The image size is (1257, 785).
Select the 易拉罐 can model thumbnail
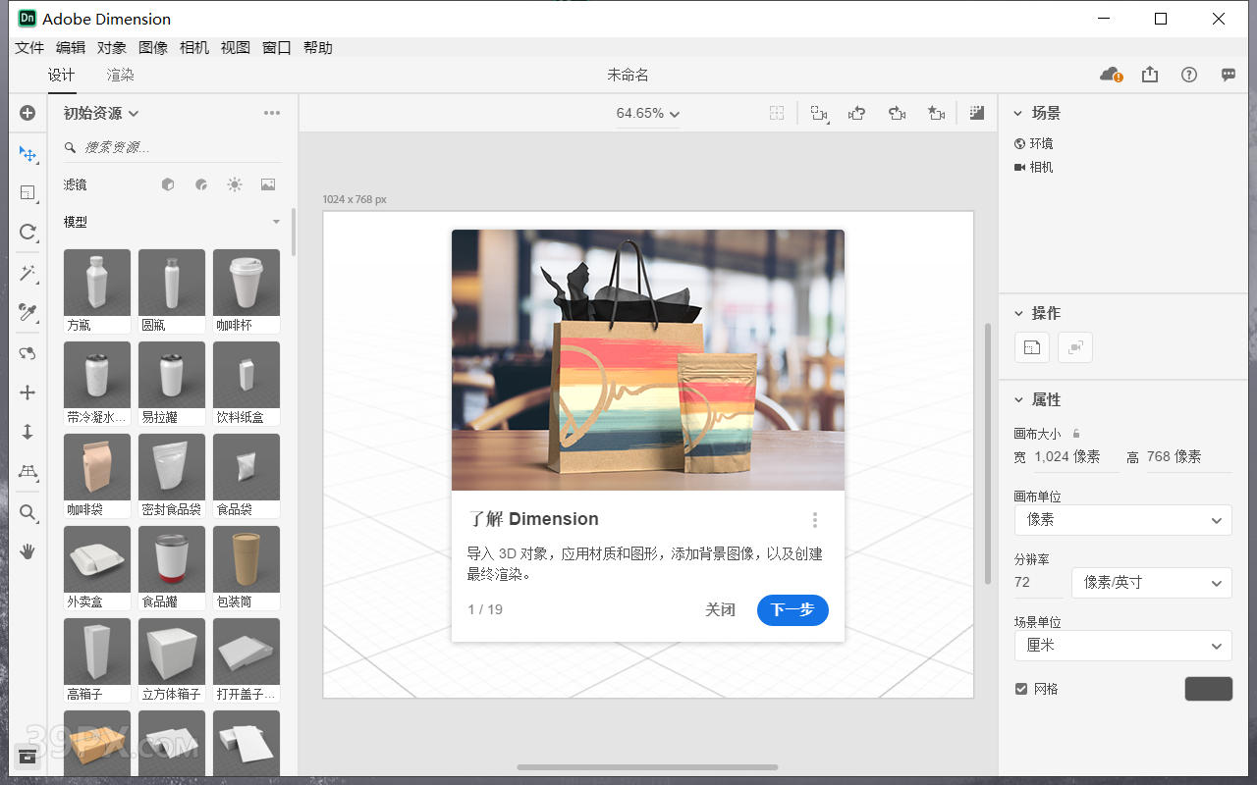point(172,384)
